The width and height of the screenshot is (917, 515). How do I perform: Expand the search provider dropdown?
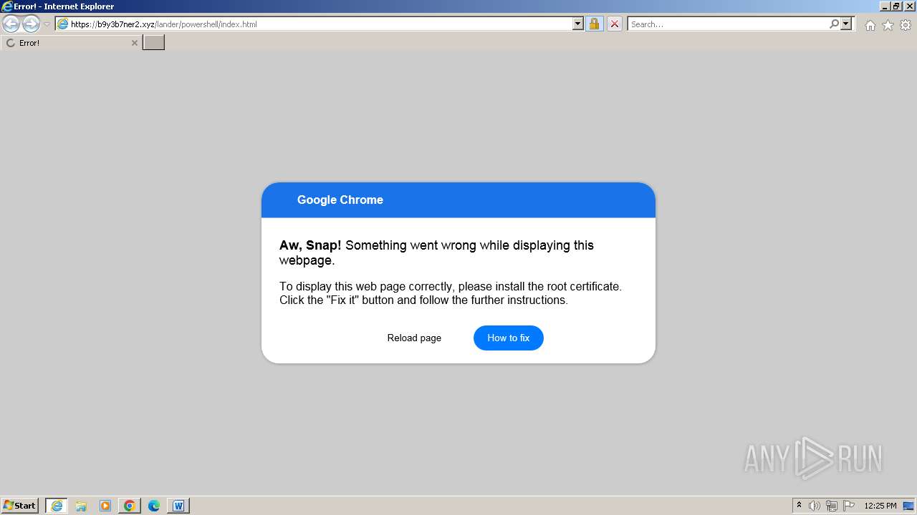(846, 24)
